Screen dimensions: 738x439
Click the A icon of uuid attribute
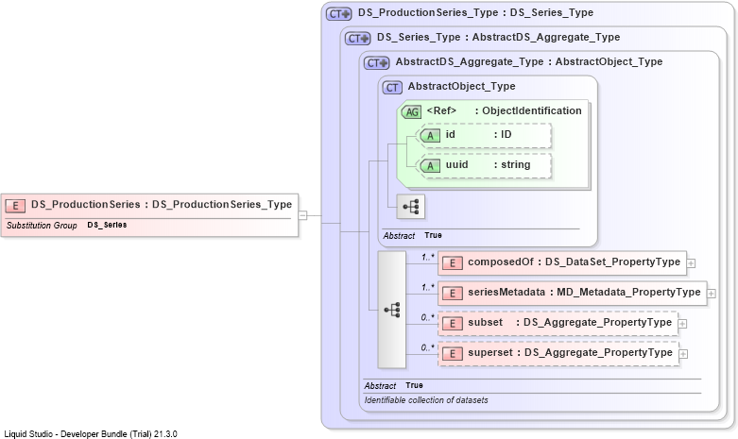pyautogui.click(x=430, y=166)
